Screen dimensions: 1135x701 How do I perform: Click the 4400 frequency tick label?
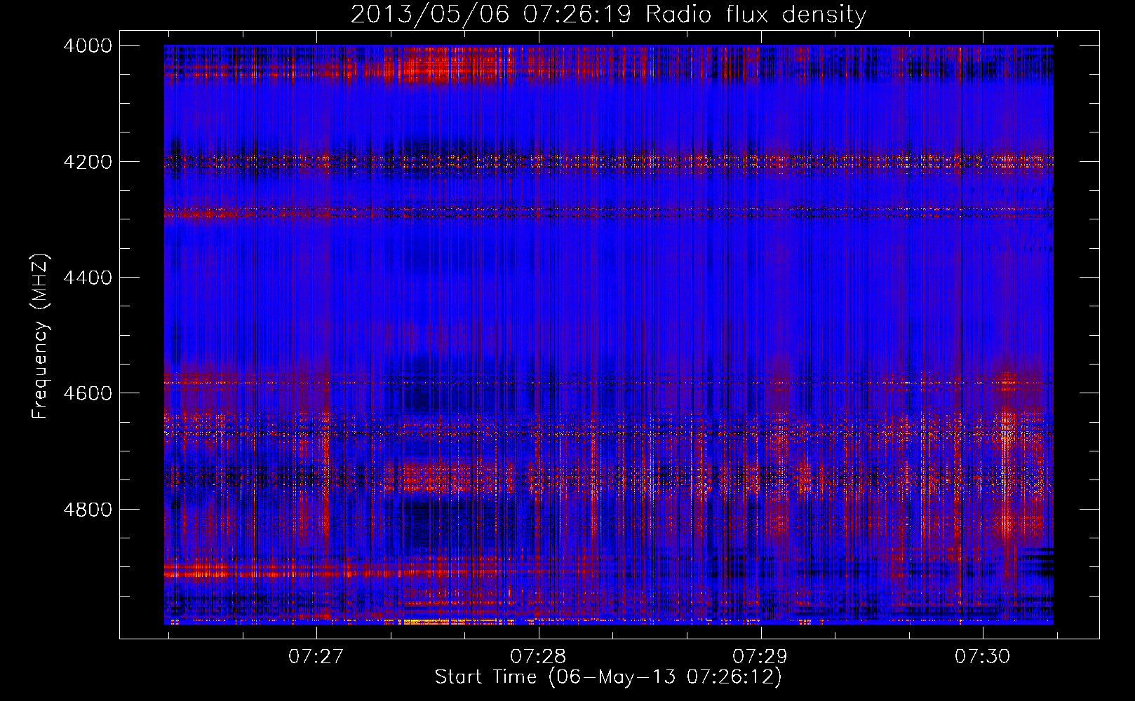[88, 278]
